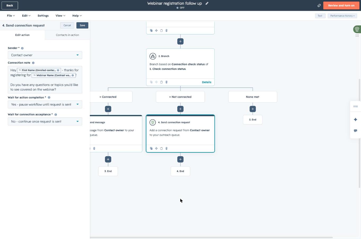Save the connection request action
Screen dimensions: 361x239
[x=82, y=25]
